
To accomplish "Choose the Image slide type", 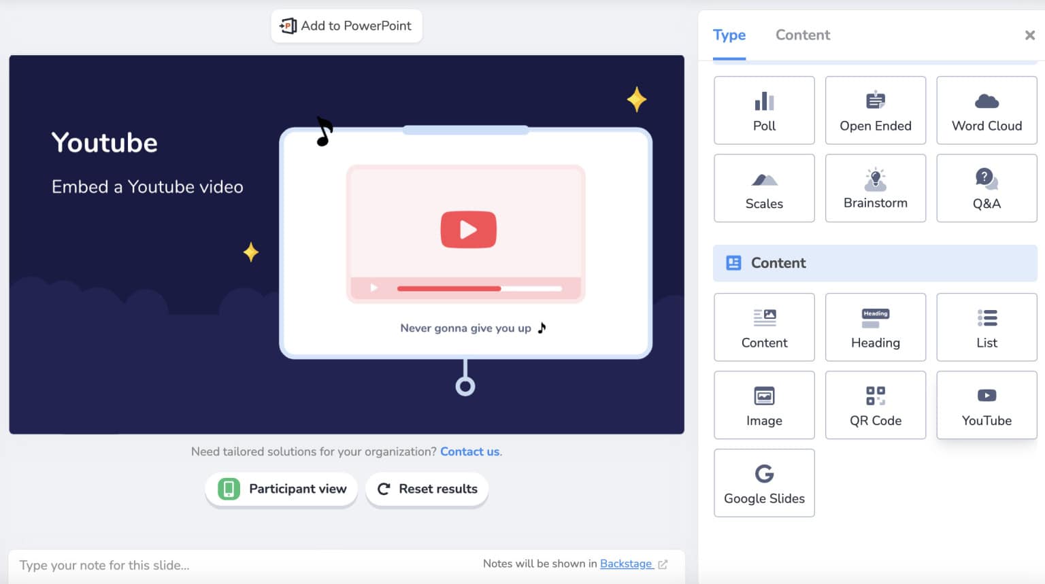I will 764,405.
